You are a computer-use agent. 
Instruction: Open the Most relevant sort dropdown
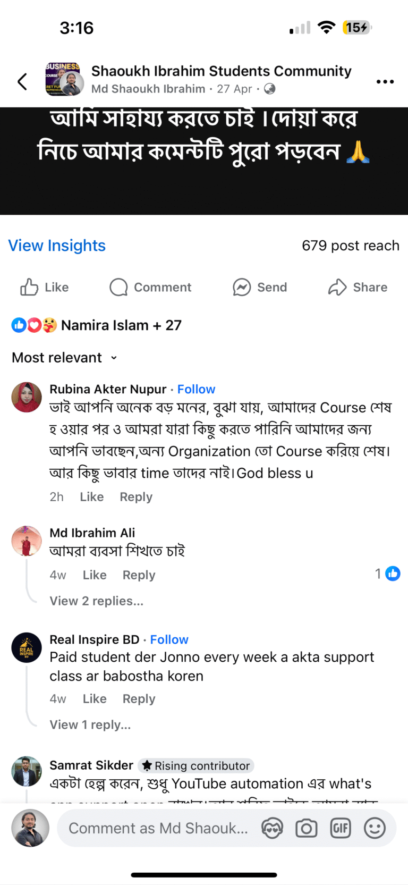click(x=64, y=357)
